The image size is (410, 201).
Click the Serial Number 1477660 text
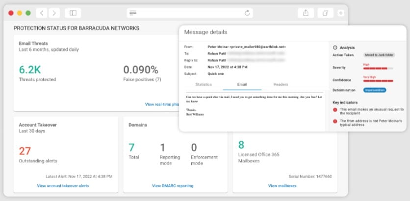point(310,176)
